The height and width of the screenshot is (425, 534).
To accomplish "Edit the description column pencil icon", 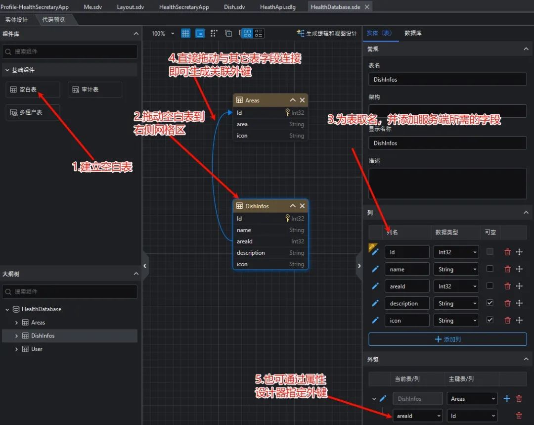I will point(375,303).
